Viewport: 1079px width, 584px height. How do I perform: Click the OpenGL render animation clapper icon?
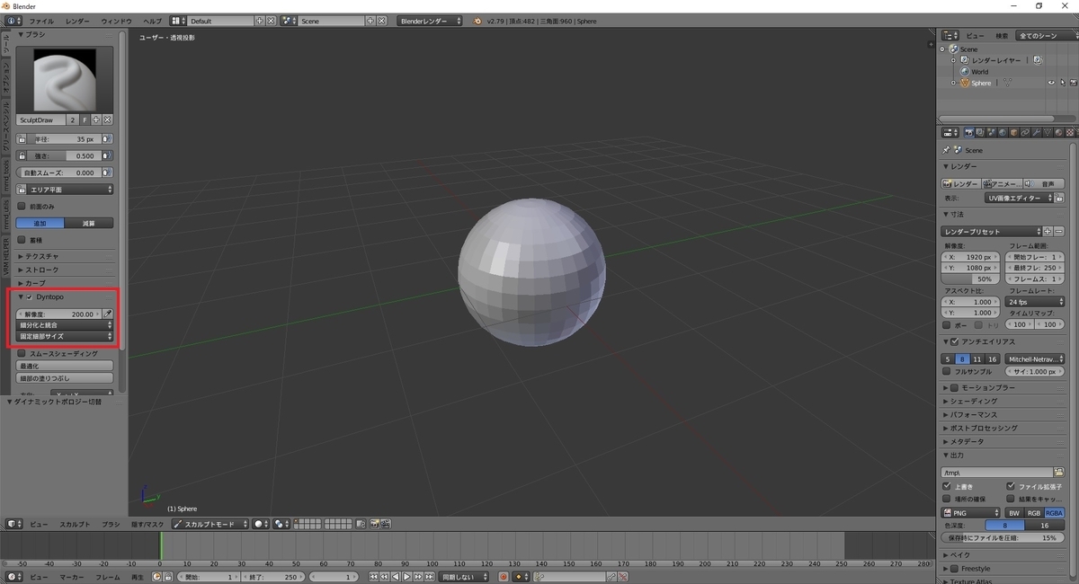386,524
